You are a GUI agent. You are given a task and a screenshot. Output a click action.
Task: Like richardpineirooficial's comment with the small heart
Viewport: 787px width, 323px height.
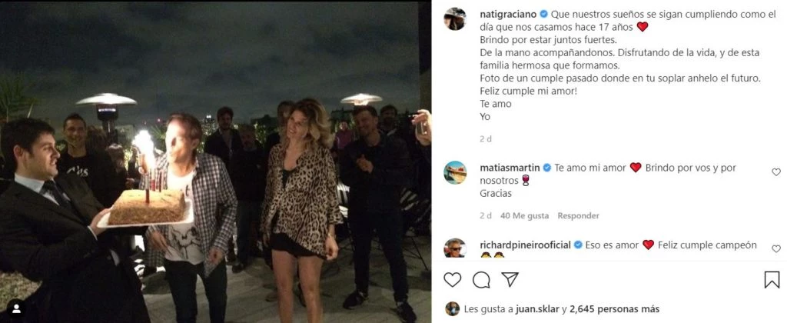pos(776,248)
